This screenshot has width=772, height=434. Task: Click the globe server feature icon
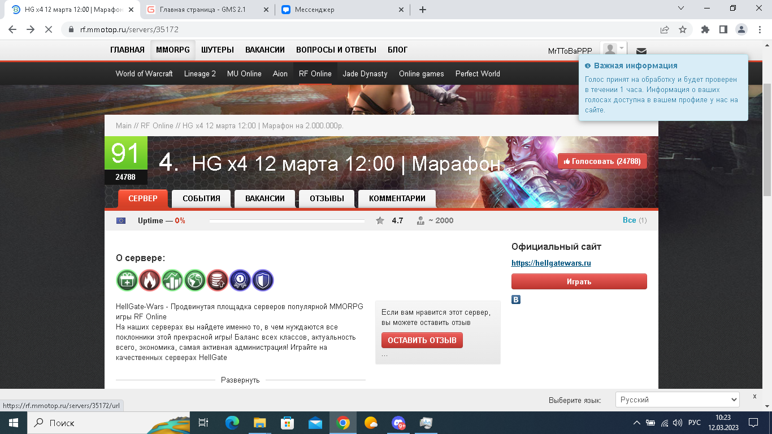coord(195,280)
